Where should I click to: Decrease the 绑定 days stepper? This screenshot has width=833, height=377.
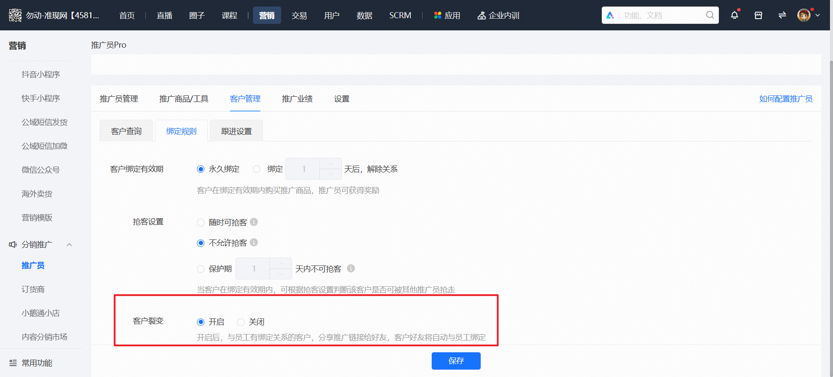click(x=331, y=174)
